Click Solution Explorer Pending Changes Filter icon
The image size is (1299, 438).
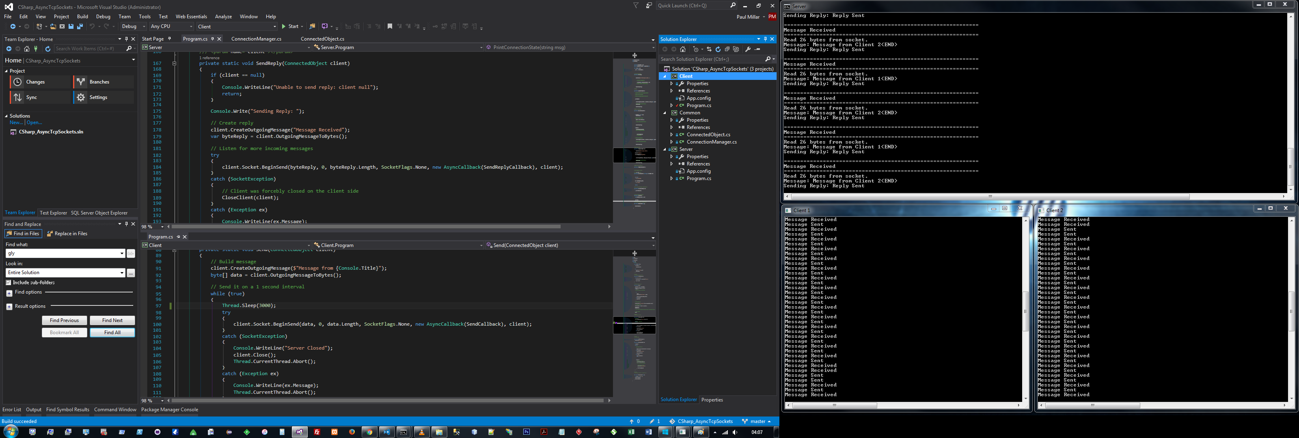(x=696, y=49)
